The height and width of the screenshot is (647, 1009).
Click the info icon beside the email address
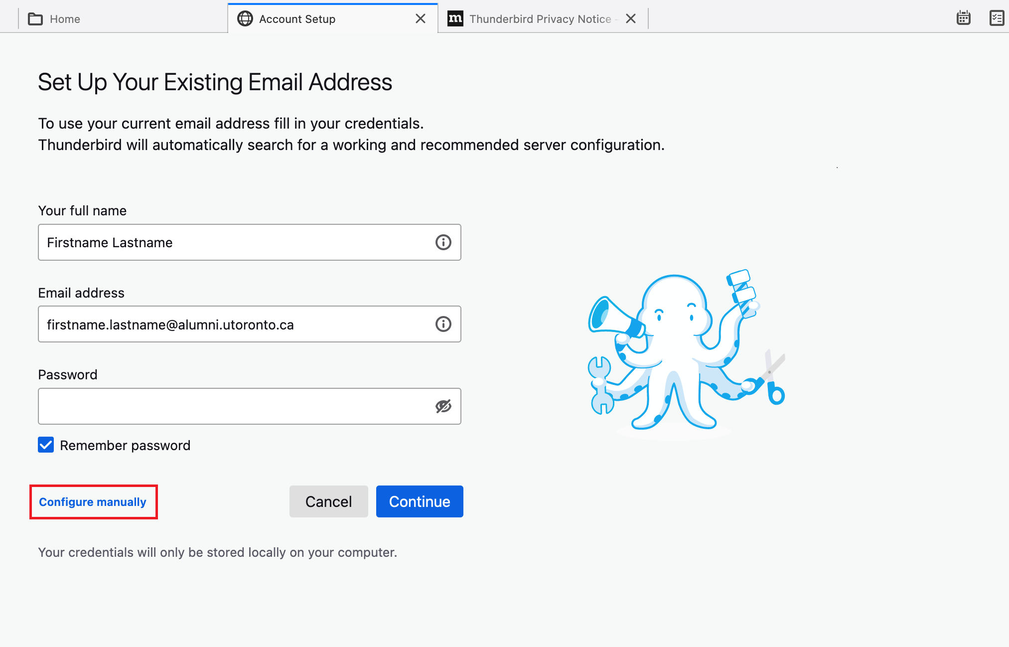[442, 324]
